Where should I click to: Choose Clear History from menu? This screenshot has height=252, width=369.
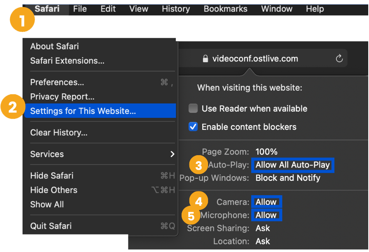coord(59,133)
